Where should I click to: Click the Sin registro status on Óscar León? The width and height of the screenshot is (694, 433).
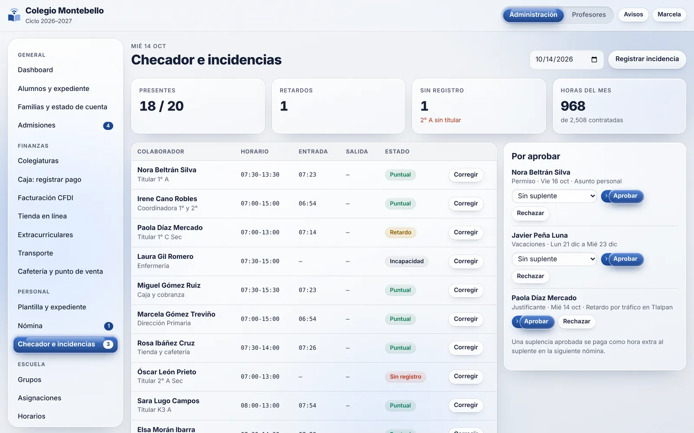[x=405, y=377]
